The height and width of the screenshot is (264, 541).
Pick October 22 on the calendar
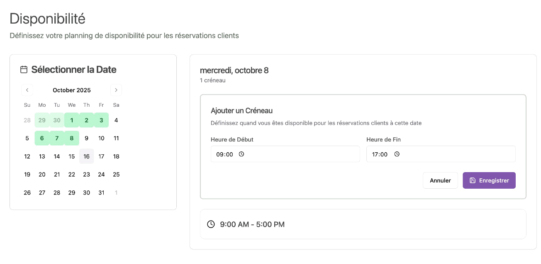72,174
